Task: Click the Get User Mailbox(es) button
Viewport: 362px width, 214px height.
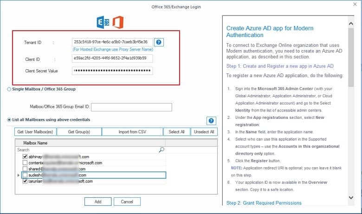Action: [x=35, y=132]
